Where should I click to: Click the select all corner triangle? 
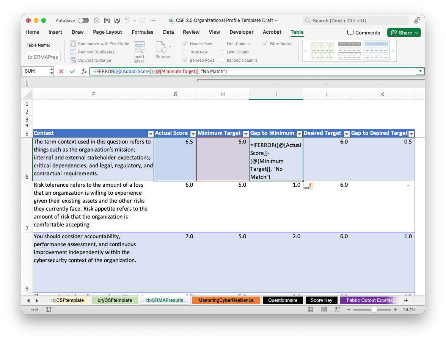click(x=28, y=95)
